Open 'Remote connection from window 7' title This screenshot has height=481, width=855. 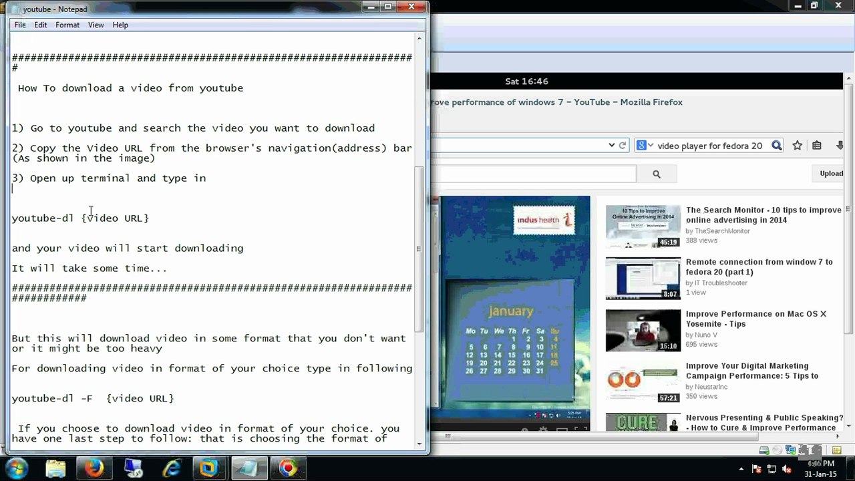759,267
